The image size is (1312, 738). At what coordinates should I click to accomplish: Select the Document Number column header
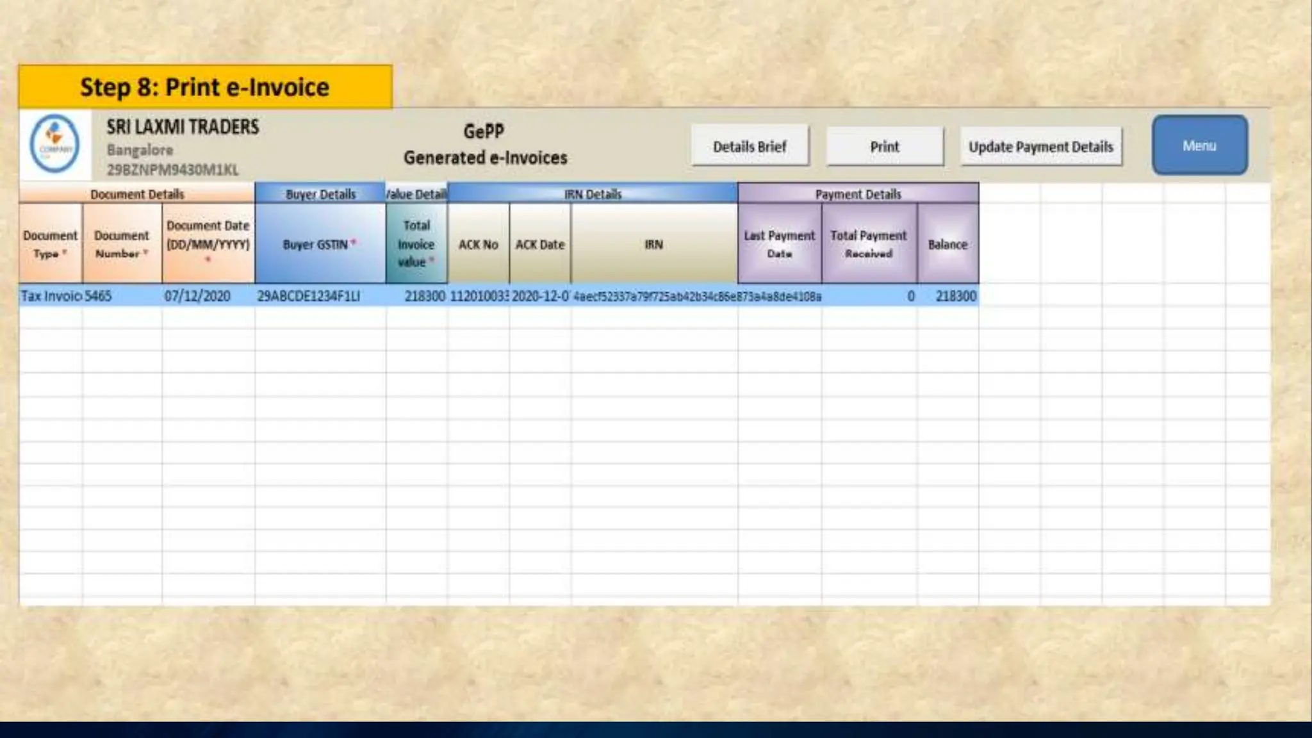click(122, 244)
